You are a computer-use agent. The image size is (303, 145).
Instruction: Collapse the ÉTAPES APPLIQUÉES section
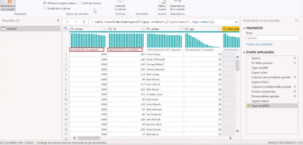click(244, 52)
